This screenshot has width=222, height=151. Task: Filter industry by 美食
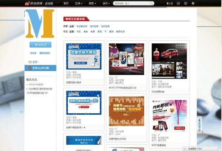(86, 31)
